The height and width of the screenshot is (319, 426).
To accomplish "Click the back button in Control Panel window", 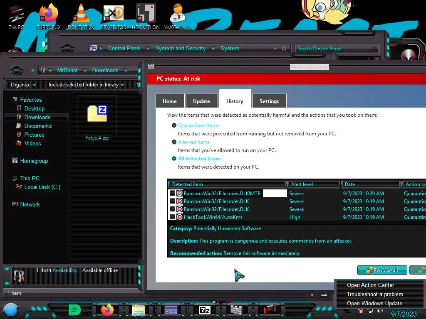I will click(67, 48).
